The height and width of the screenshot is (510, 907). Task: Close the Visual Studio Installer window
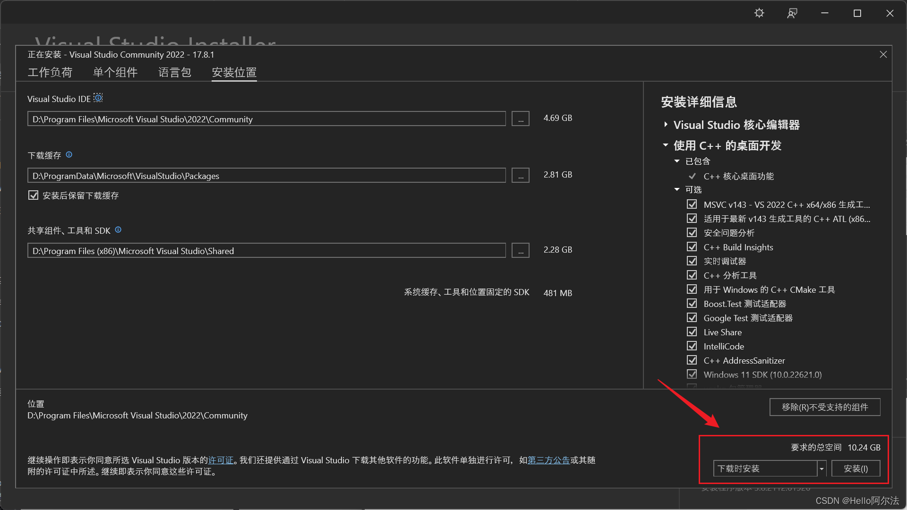point(890,13)
